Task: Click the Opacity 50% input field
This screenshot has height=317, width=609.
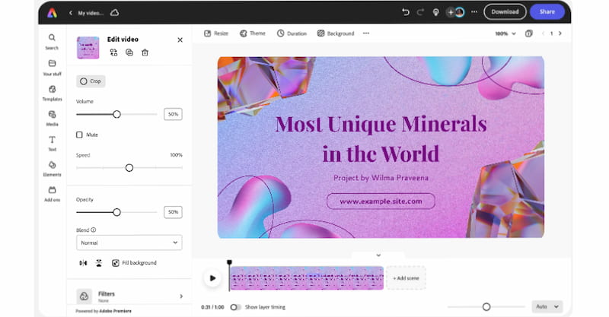Action: point(173,212)
